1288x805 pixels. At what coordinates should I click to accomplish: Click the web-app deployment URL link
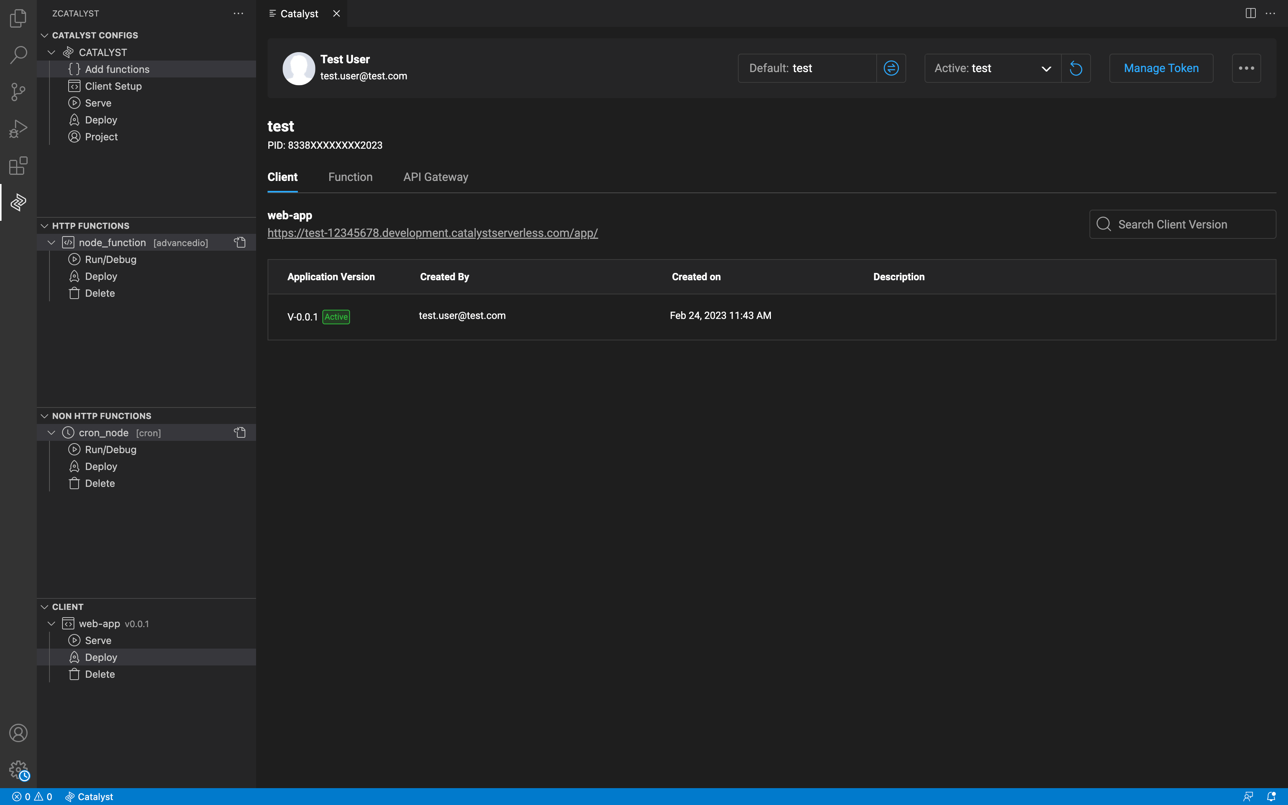[x=432, y=233]
